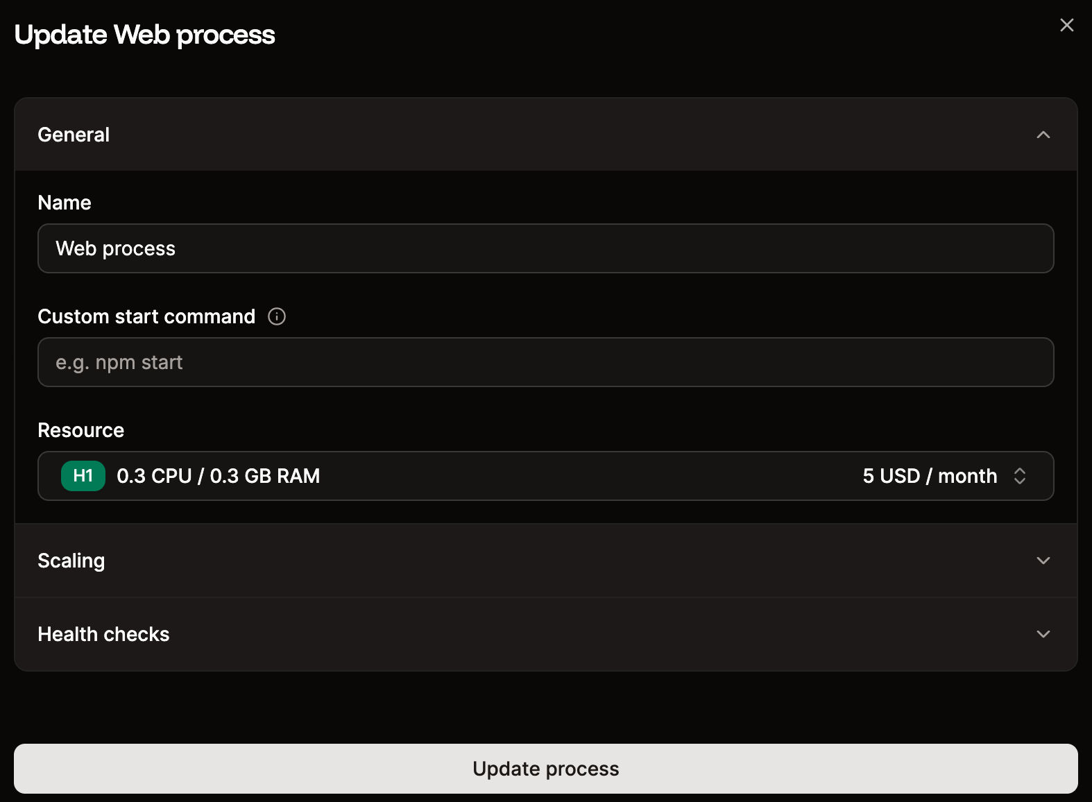Click the collapse chevron on General section
Screen dimensions: 1092x802
coord(1043,135)
